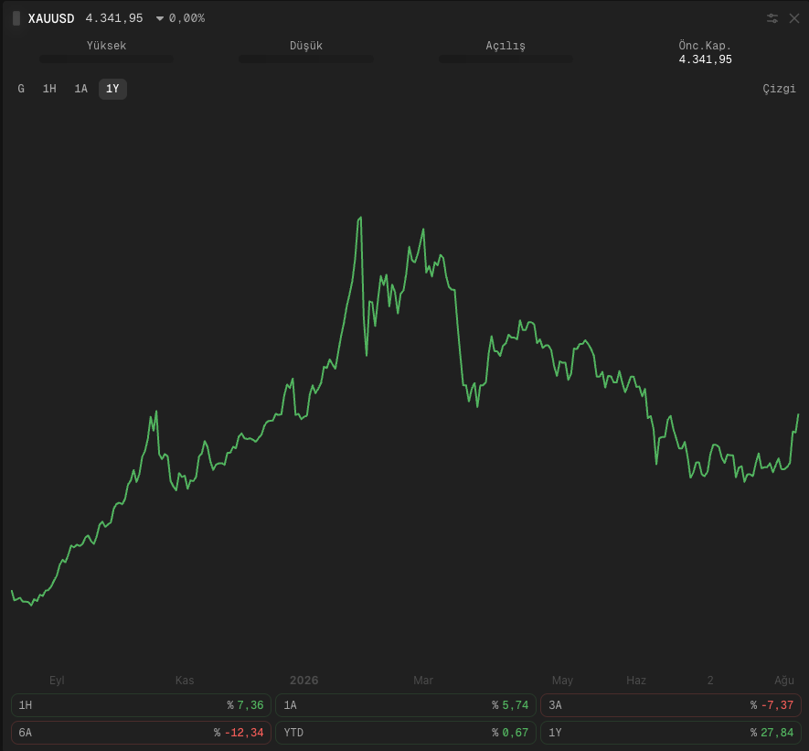Image resolution: width=809 pixels, height=751 pixels.
Task: Switch to the G daily timeframe
Action: 21,89
